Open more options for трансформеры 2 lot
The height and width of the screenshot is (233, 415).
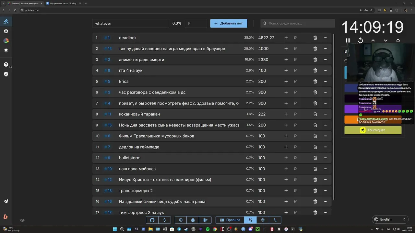(326, 191)
